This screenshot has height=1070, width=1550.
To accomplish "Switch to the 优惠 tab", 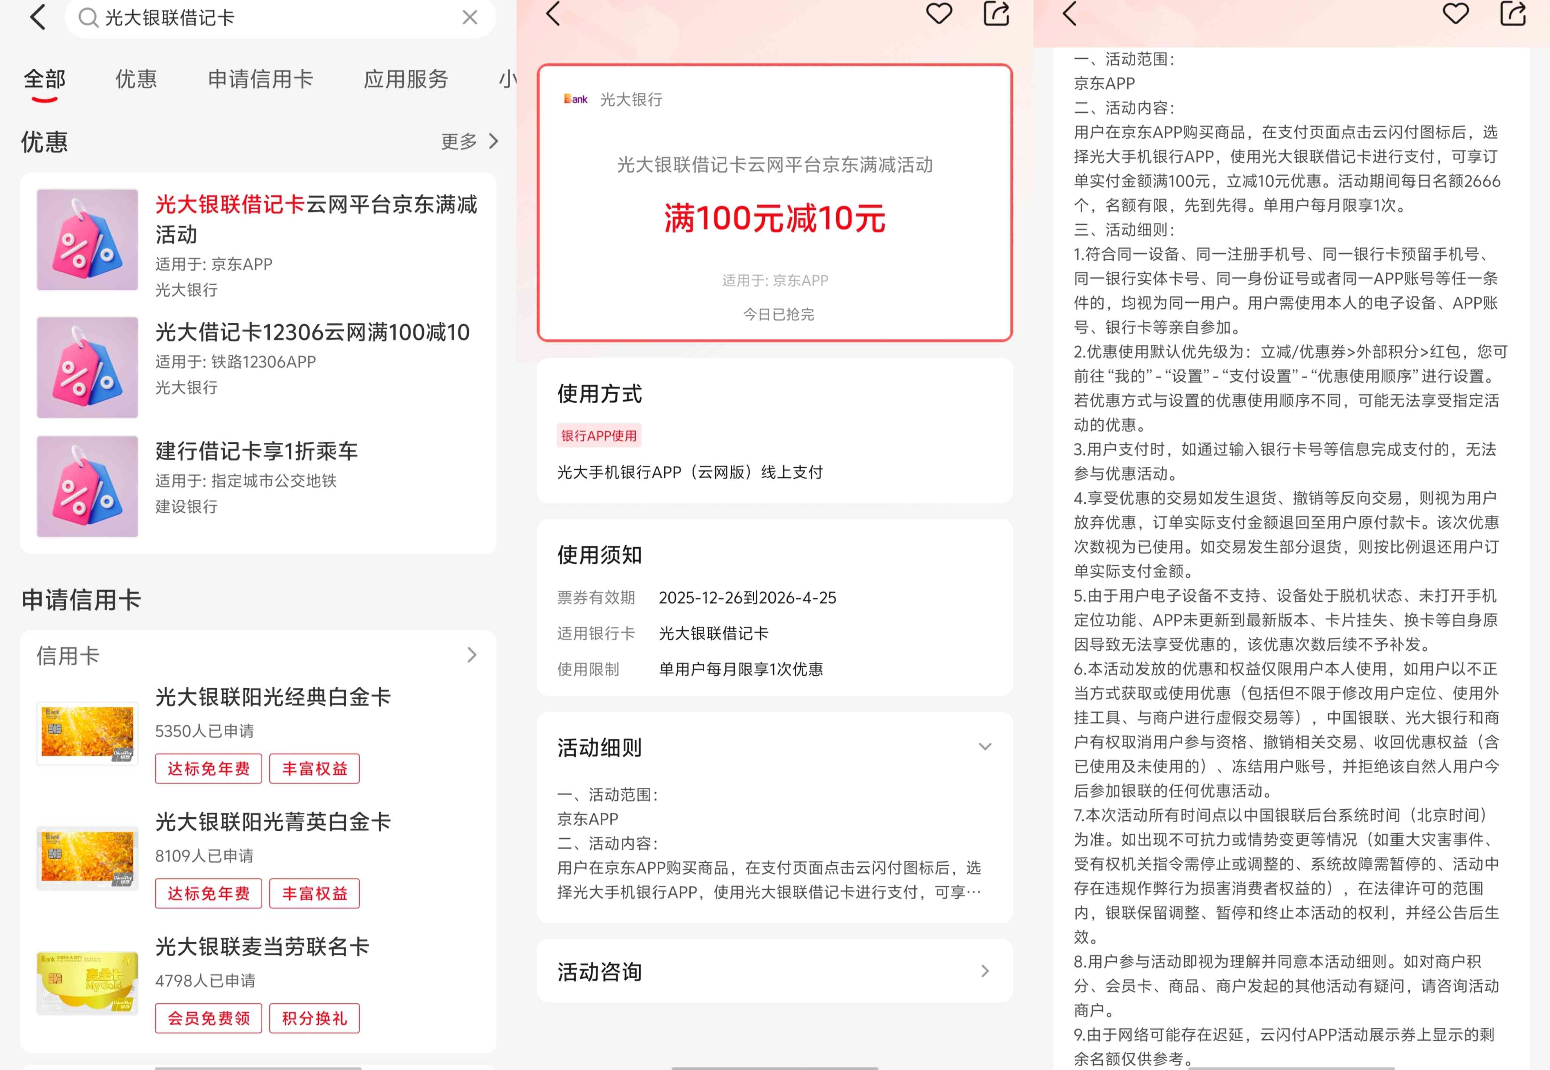I will (135, 78).
